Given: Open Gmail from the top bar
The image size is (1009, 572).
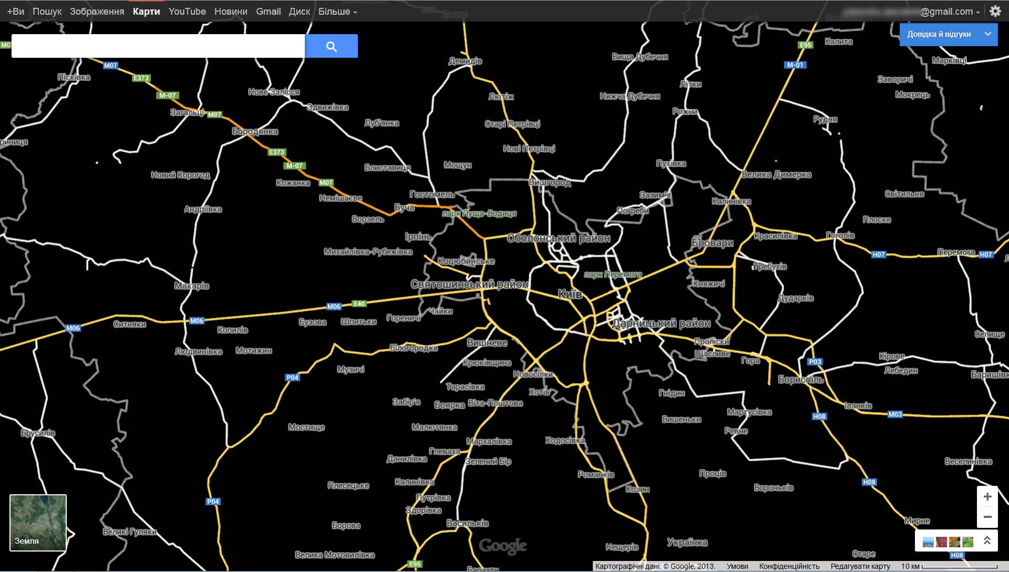Looking at the screenshot, I should [268, 12].
